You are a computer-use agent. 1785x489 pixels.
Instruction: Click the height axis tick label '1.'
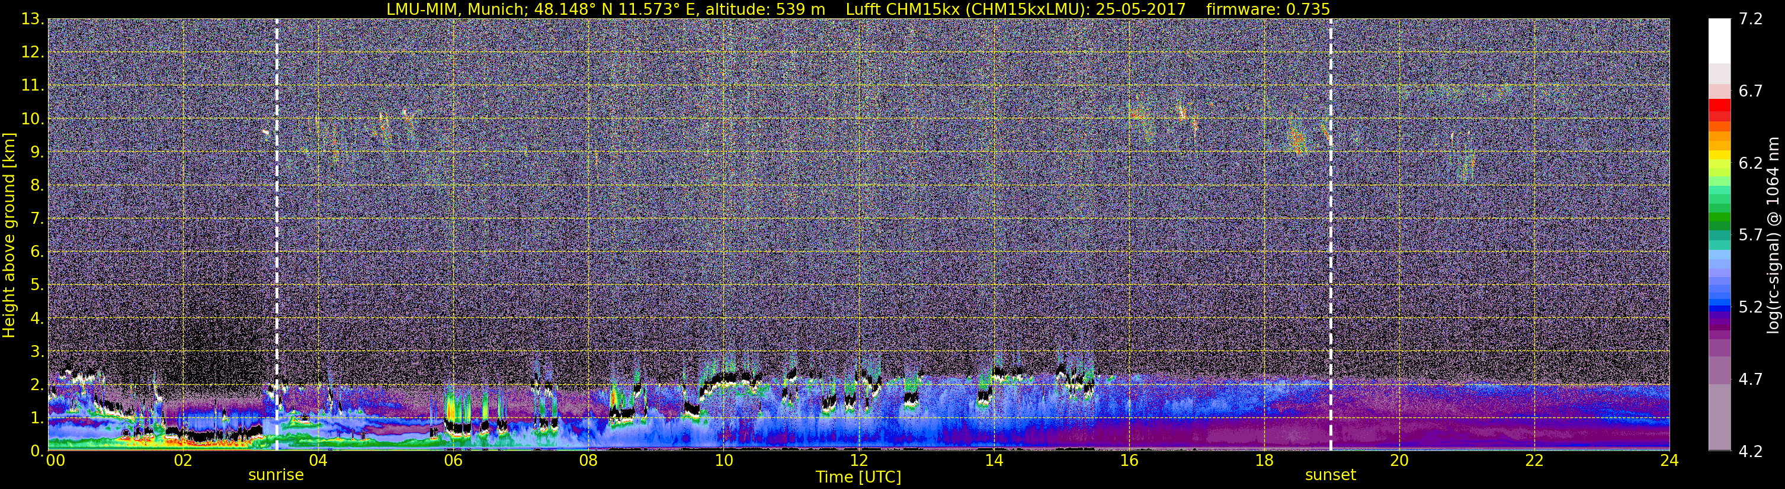37,417
